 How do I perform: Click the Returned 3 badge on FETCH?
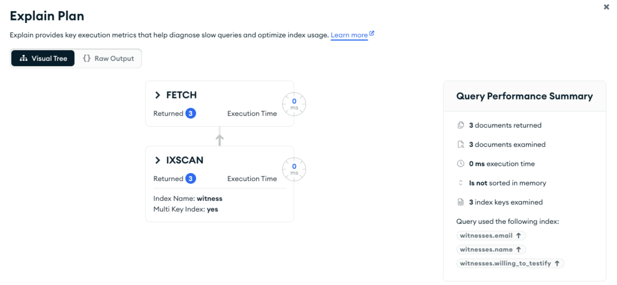(191, 113)
